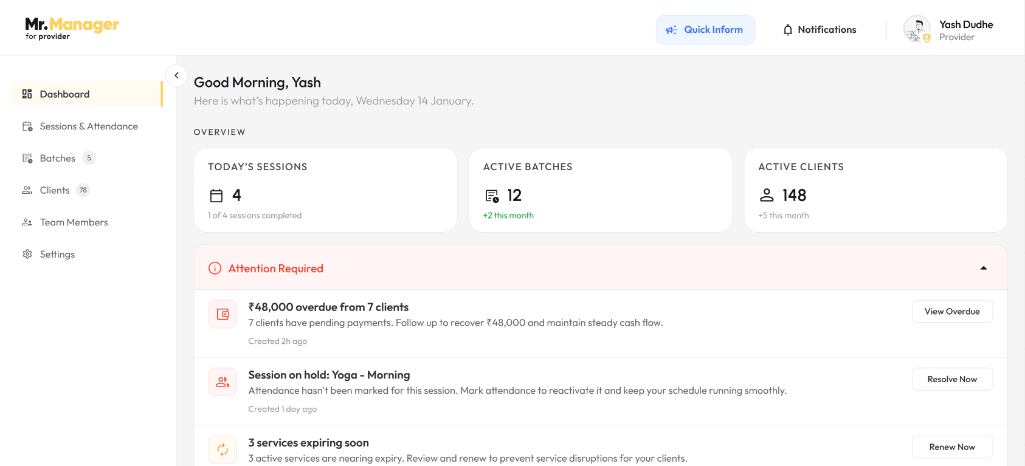The width and height of the screenshot is (1025, 466).
Task: Click 'Session on hold: Yoga - Morning' heading
Action: click(329, 375)
